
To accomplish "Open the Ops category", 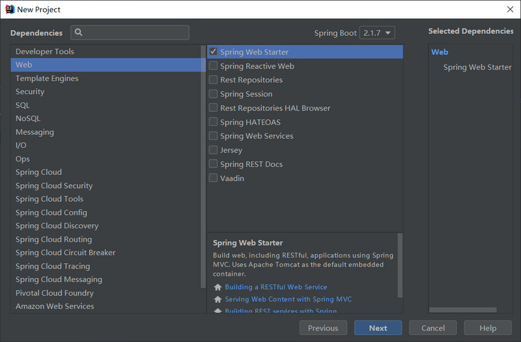I will pos(106,159).
